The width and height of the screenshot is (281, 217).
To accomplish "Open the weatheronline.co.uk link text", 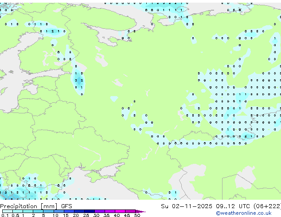I will (244, 213).
